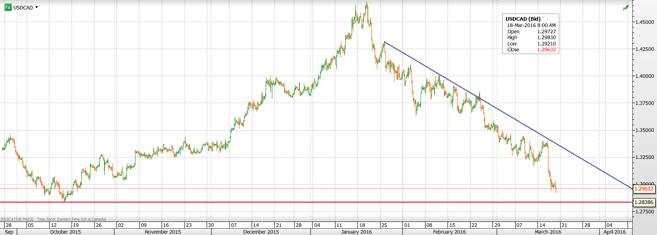
Task: Select the USDCAD (Bid) data box
Action: point(531,34)
